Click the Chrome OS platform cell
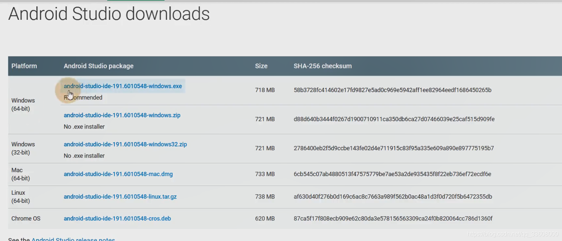Image resolution: width=562 pixels, height=241 pixels. pos(26,219)
